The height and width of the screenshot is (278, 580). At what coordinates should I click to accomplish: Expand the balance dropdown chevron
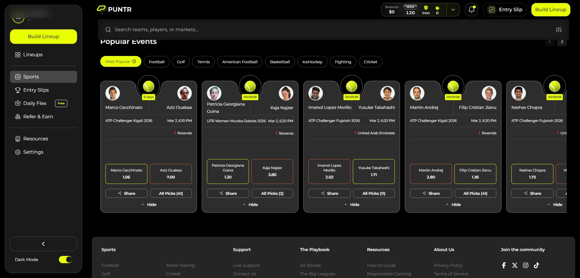(453, 10)
